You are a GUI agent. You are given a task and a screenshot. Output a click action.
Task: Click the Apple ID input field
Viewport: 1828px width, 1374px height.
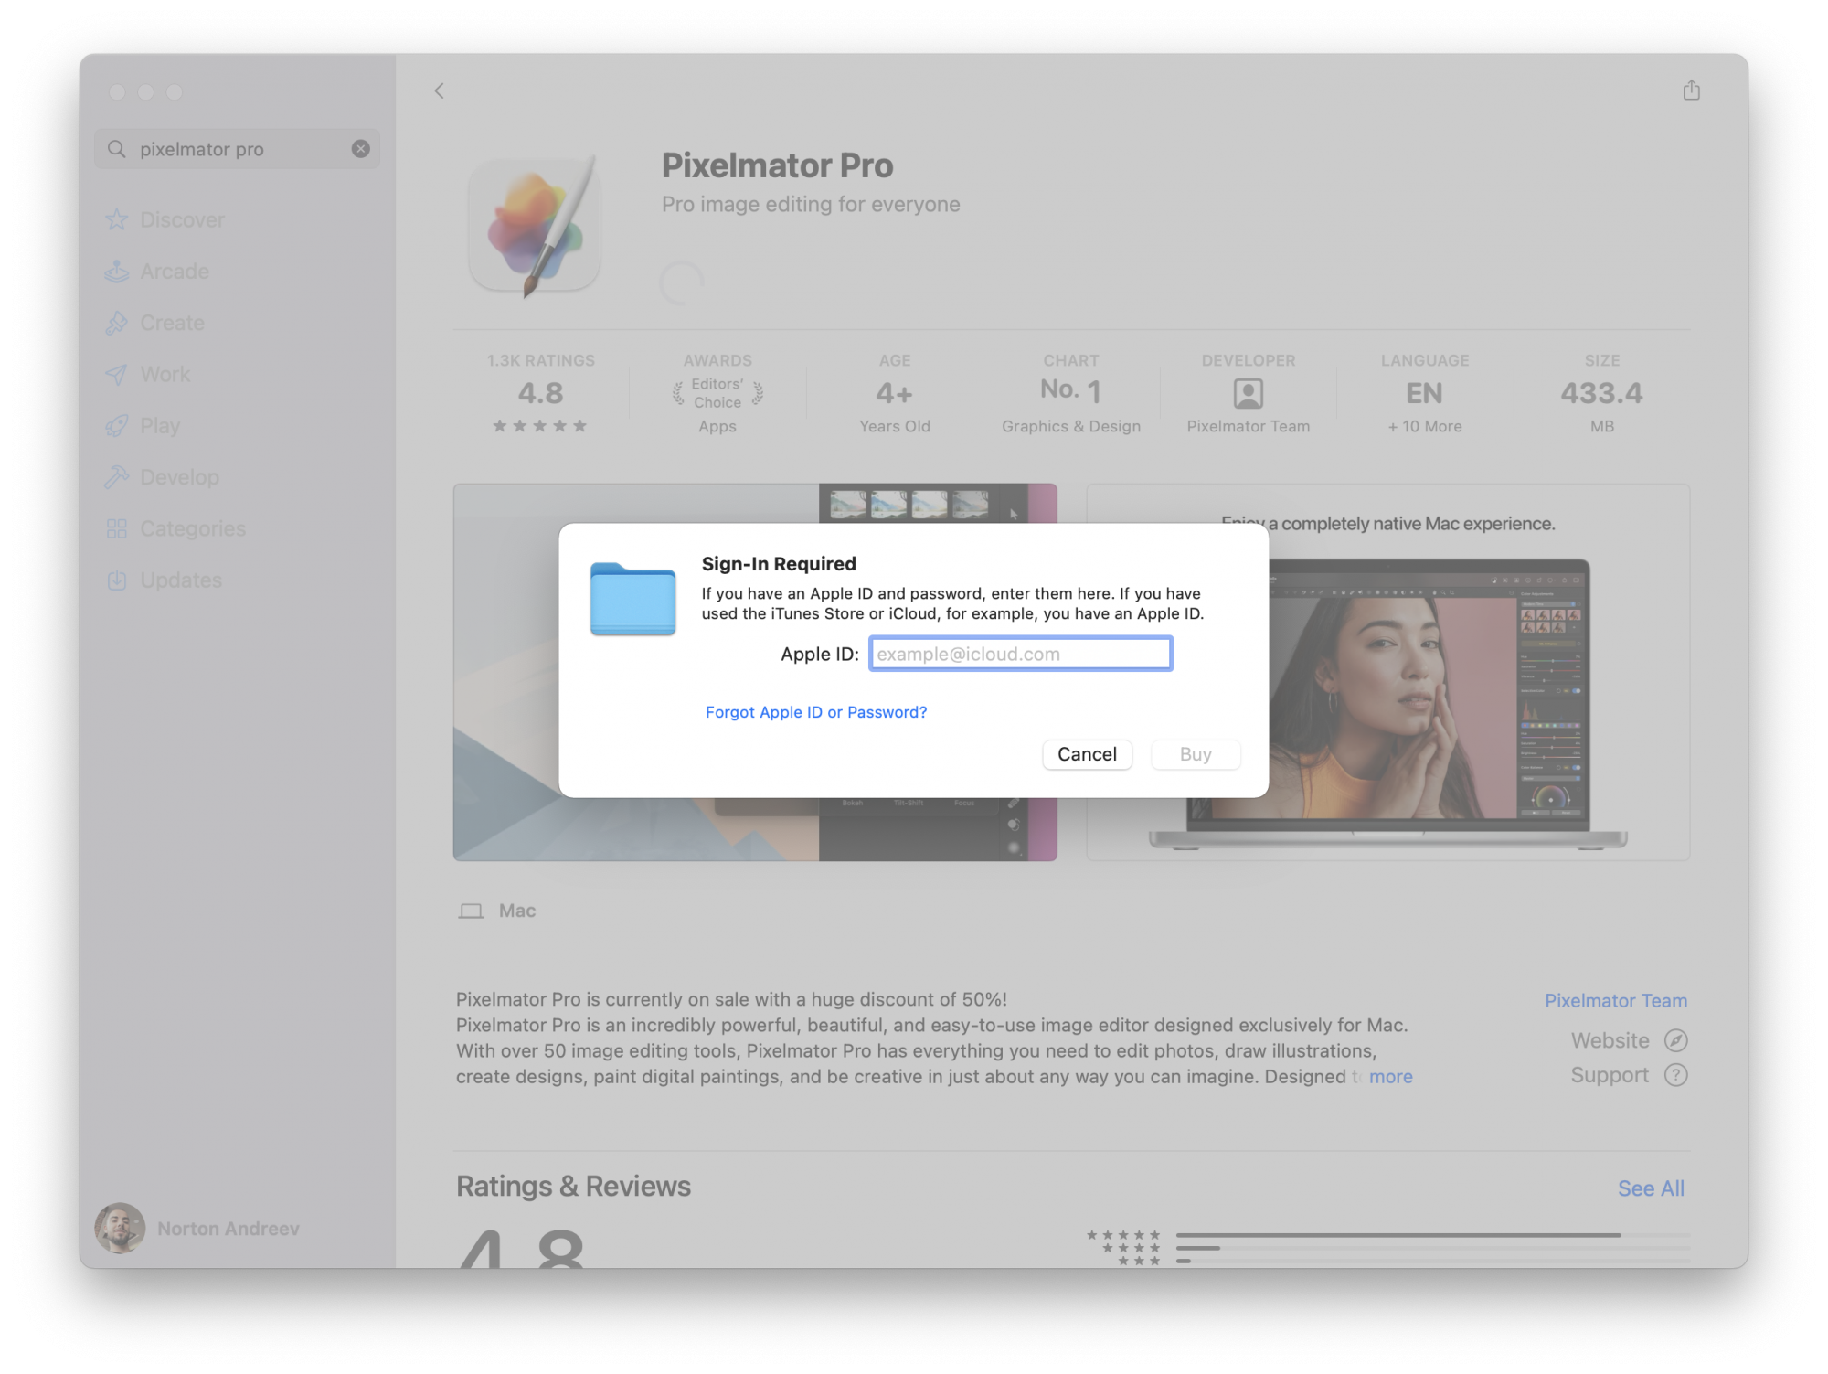pos(1020,655)
